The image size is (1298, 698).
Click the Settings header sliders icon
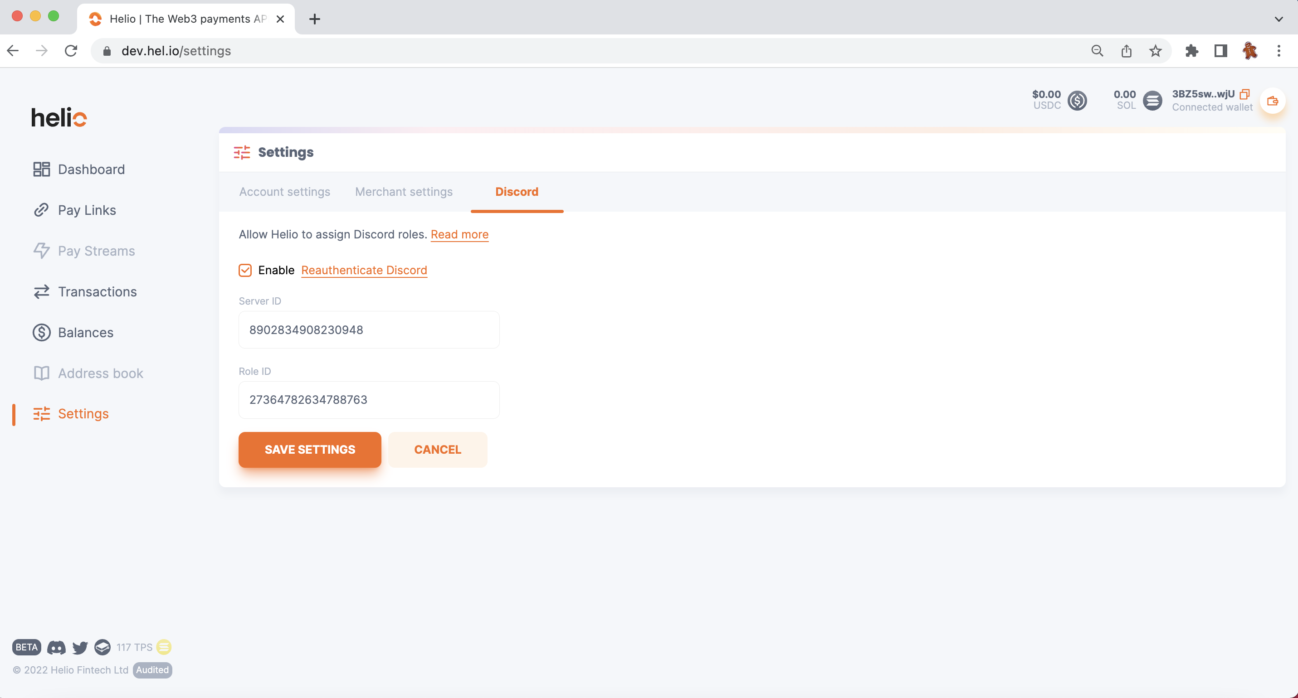click(242, 152)
